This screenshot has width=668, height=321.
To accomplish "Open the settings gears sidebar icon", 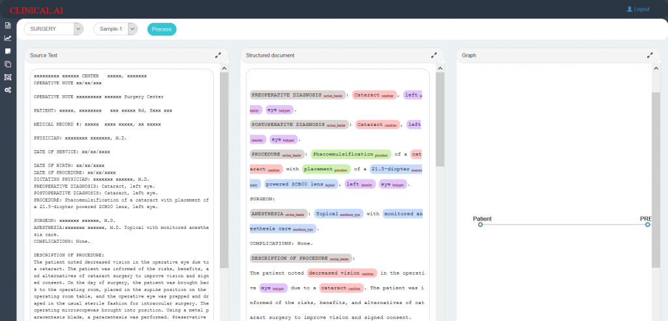I will pos(8,91).
